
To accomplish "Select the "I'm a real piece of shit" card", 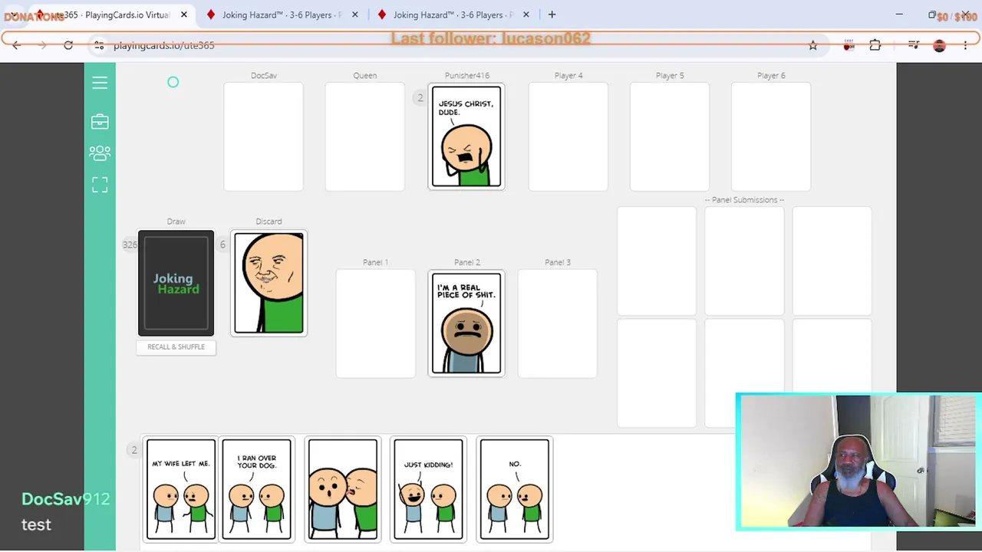I will [466, 324].
